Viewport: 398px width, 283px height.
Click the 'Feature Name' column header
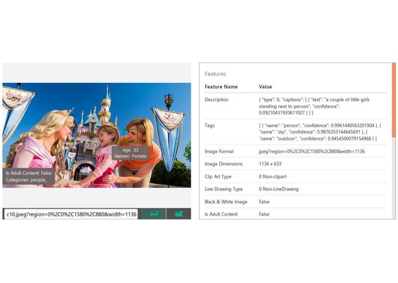(x=221, y=87)
